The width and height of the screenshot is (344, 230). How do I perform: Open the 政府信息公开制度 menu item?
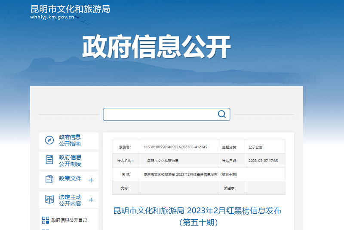coord(70,161)
